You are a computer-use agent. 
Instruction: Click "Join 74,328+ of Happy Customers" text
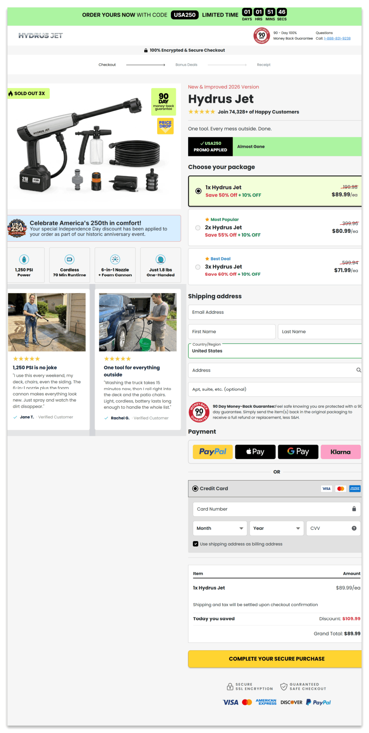(258, 112)
